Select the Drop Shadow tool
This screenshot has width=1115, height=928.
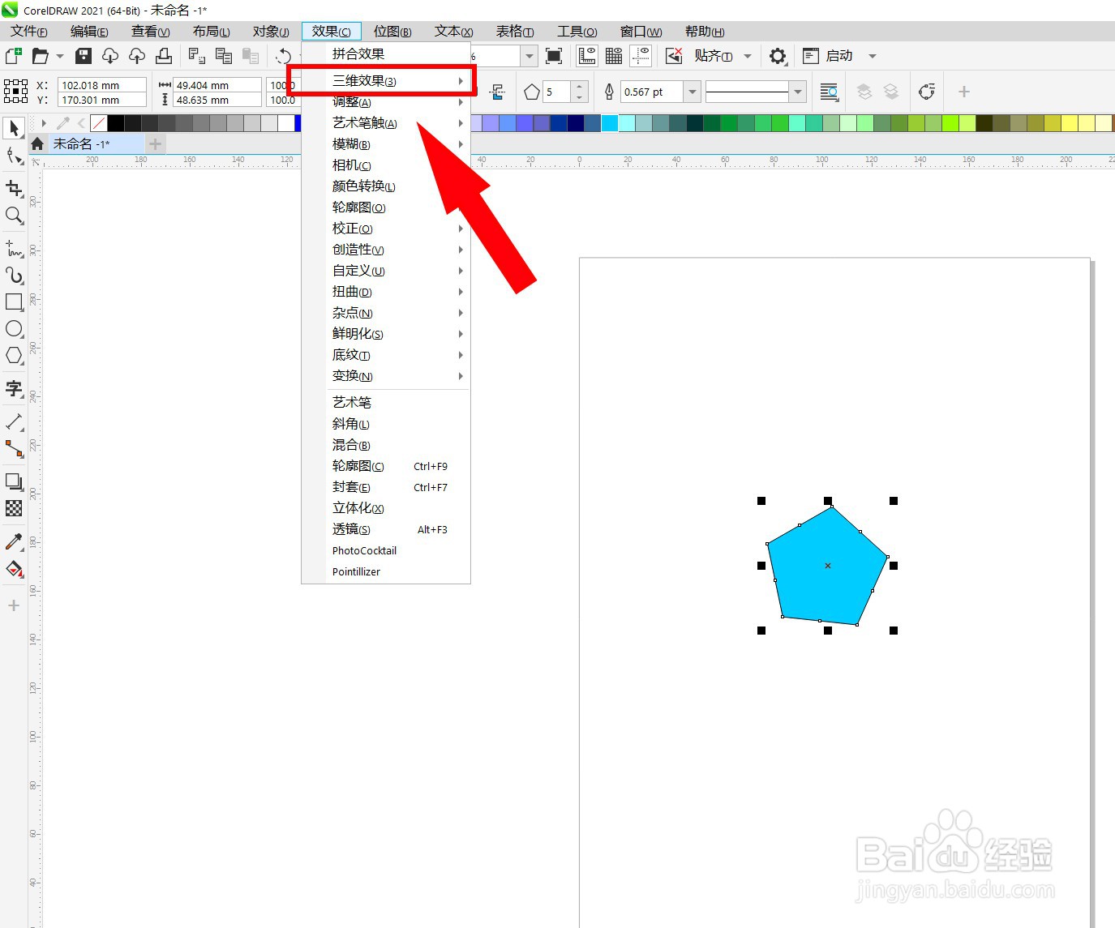(14, 481)
